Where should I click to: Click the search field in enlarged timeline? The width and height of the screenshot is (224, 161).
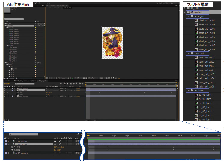(24, 134)
